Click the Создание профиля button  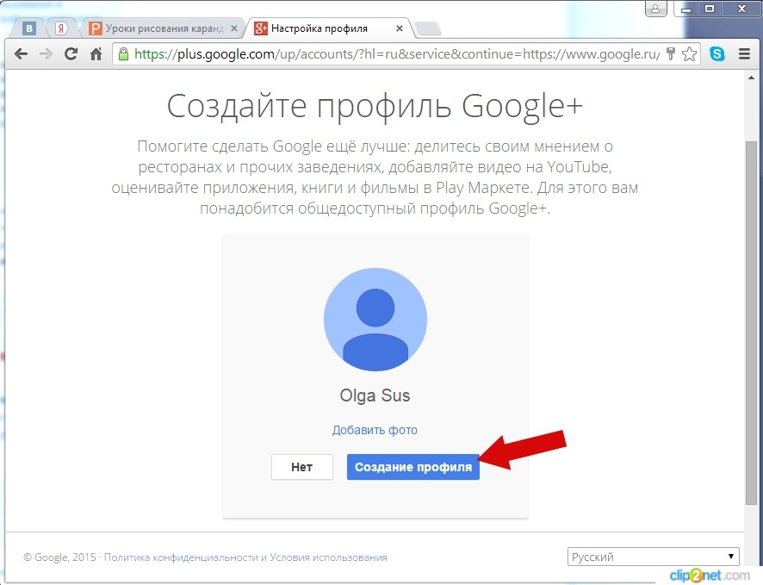(413, 467)
